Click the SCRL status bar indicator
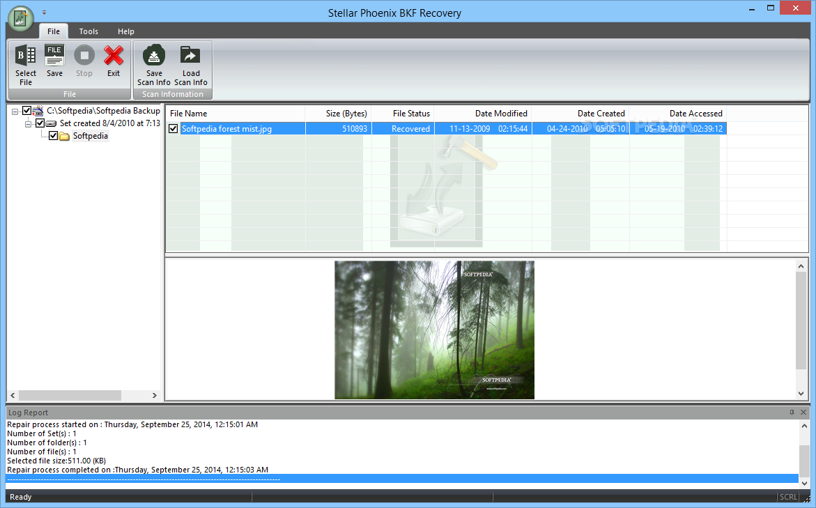816x508 pixels. point(788,497)
